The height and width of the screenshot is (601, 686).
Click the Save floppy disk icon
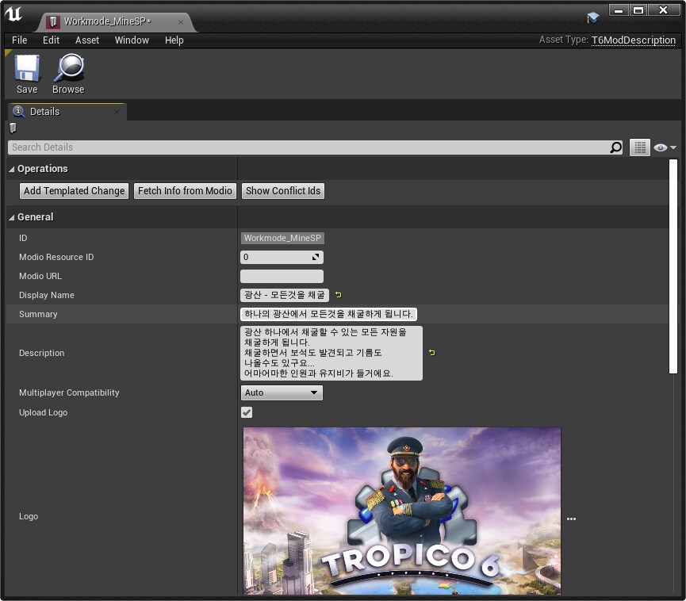coord(27,68)
